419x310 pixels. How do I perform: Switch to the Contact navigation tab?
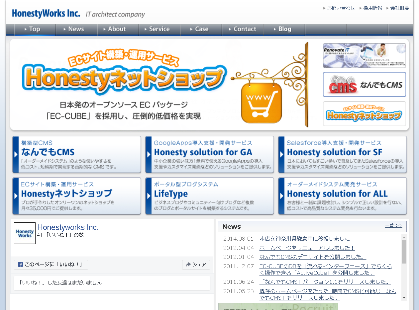point(243,29)
